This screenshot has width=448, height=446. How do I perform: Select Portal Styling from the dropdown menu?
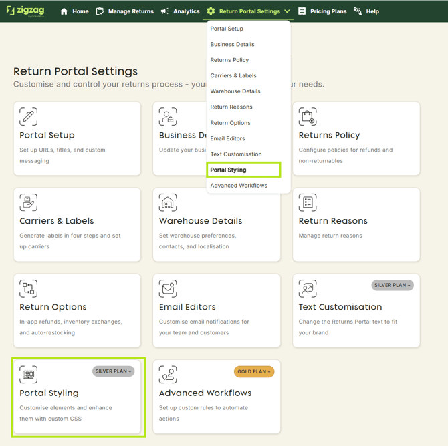[x=228, y=170]
